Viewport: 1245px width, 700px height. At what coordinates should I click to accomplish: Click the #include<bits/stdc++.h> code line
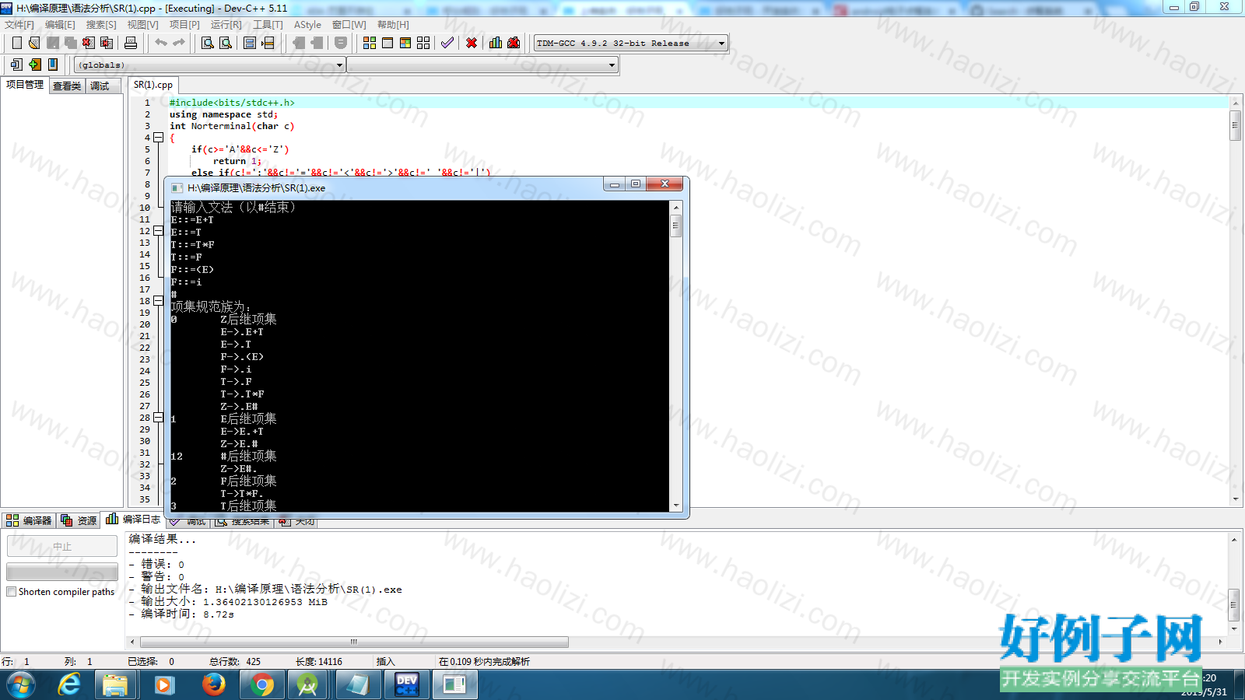click(x=232, y=103)
